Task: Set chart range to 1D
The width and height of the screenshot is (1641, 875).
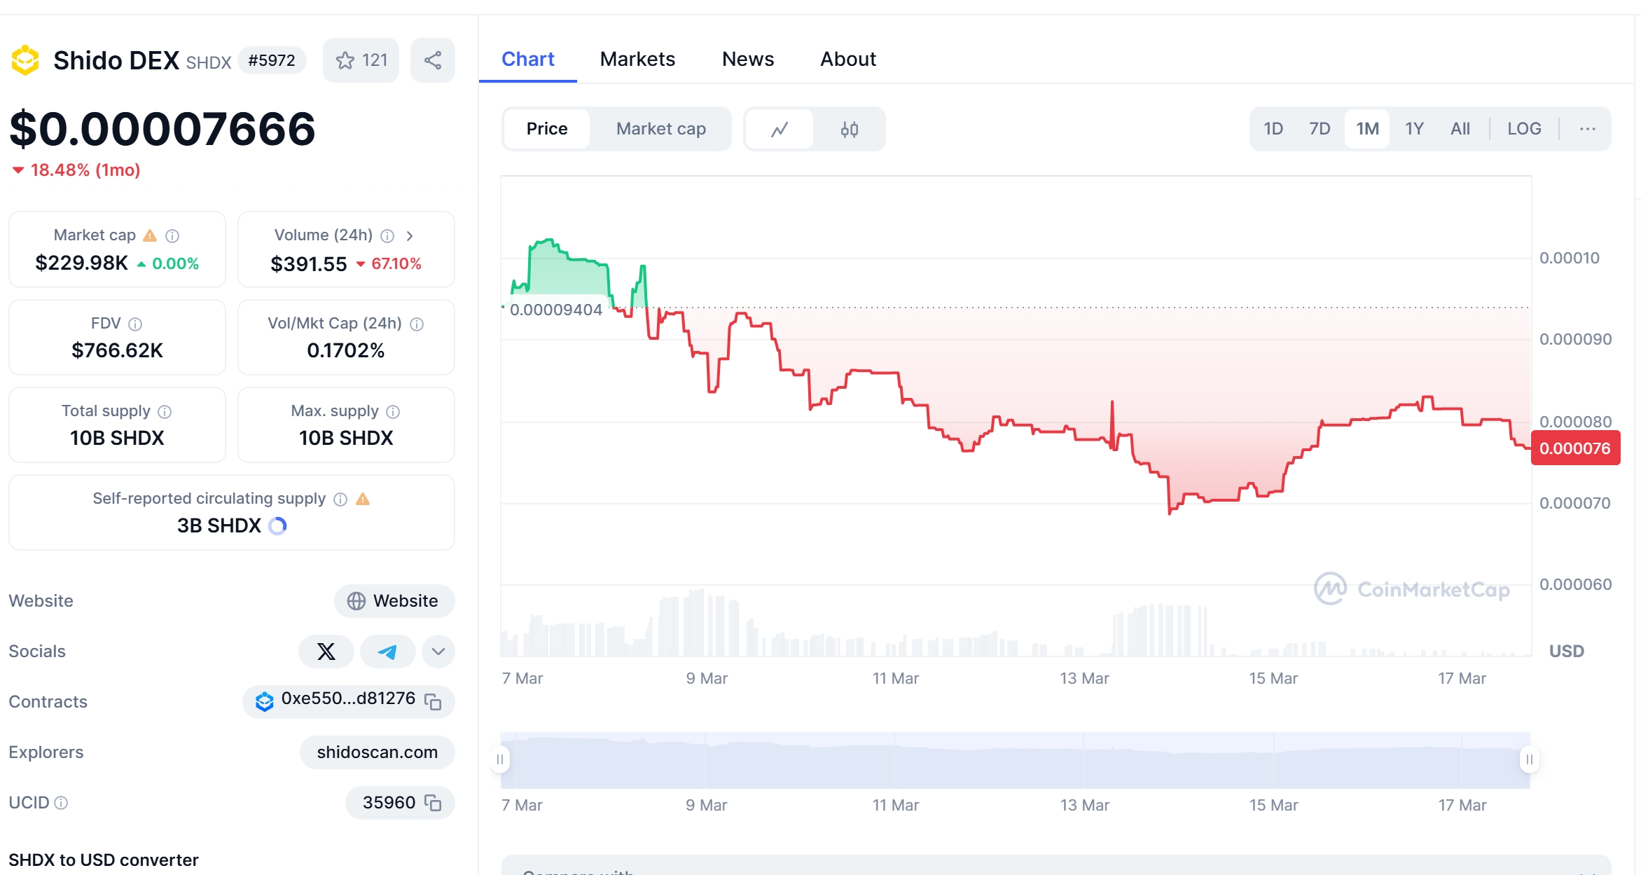Action: click(x=1273, y=129)
